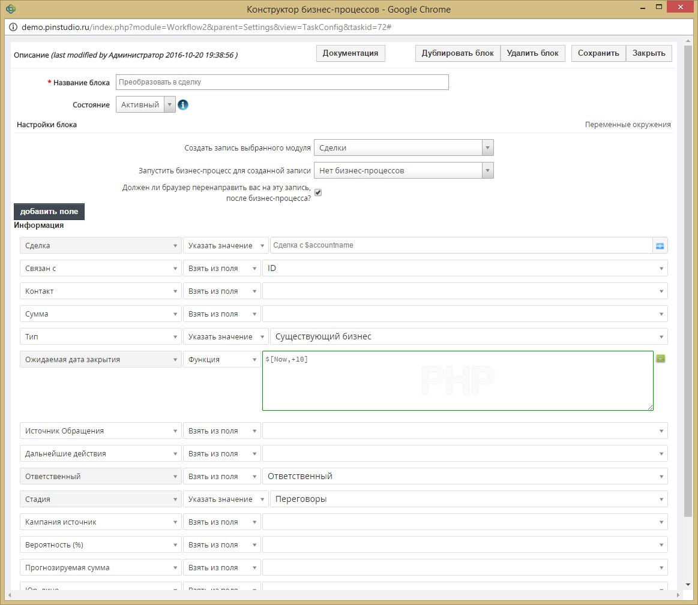This screenshot has width=698, height=605.
Task: Click the Документация button
Action: click(x=351, y=53)
